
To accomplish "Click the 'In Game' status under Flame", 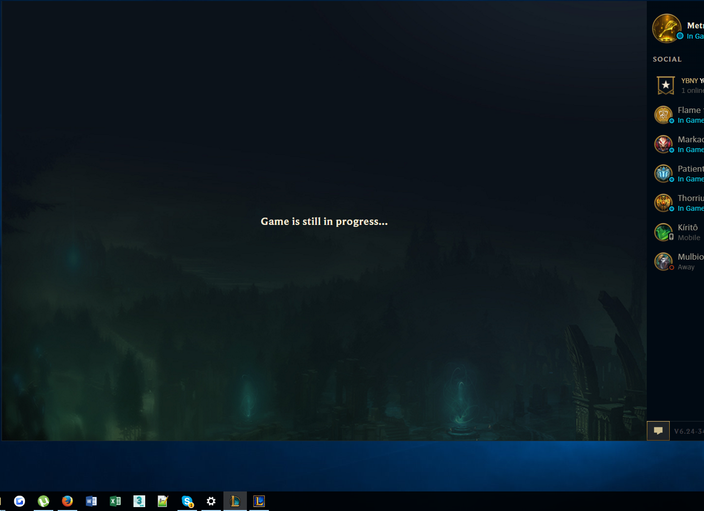I will click(x=691, y=120).
